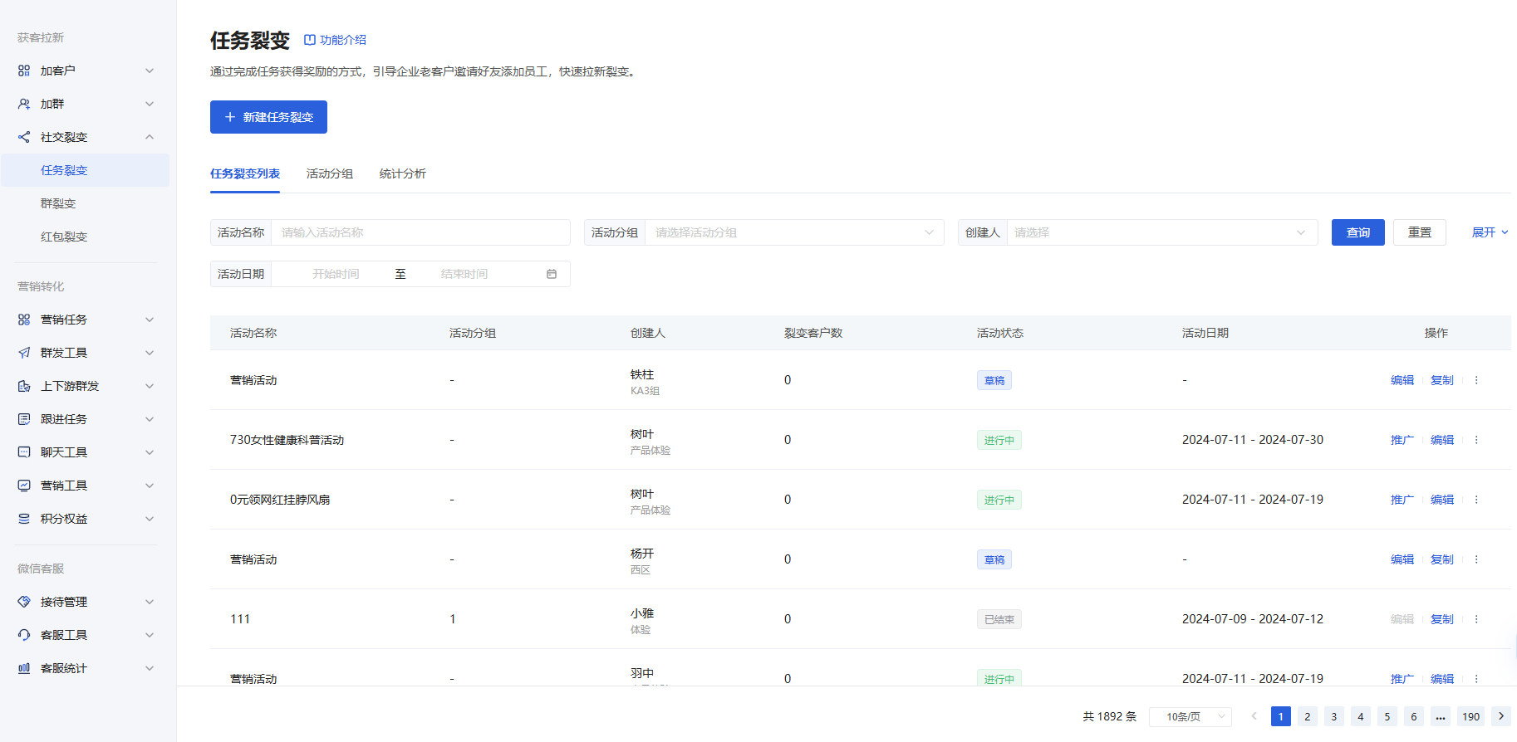
Task: Open more options for 111 row
Action: pos(1476,619)
